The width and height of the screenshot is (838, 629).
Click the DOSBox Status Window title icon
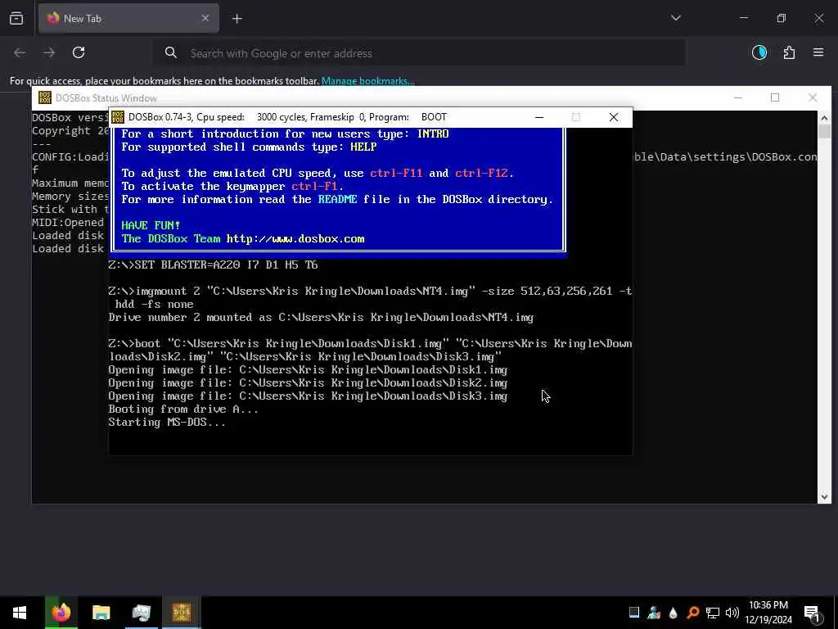click(45, 98)
